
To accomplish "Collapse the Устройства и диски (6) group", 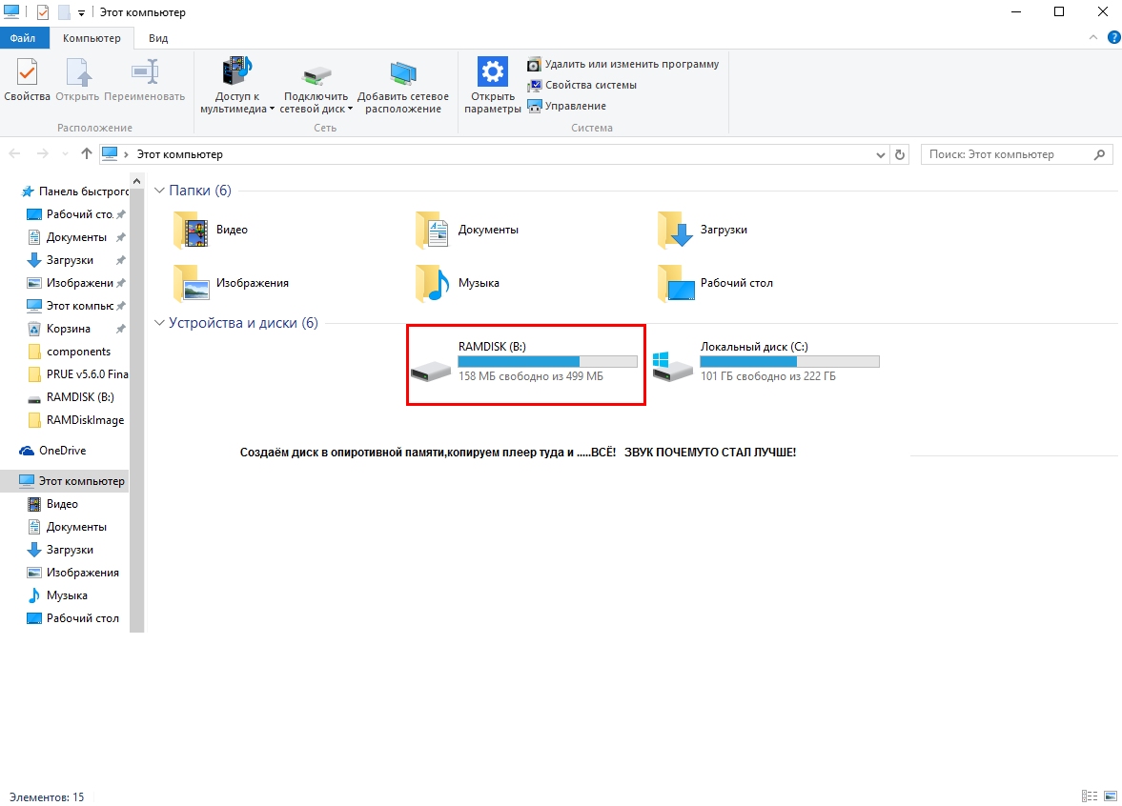I will pyautogui.click(x=159, y=323).
